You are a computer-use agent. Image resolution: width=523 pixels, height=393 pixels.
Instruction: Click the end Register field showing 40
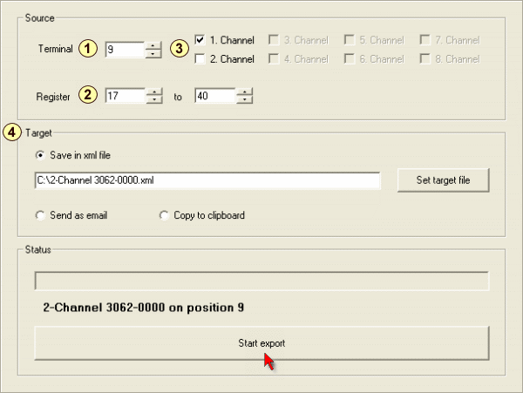[215, 96]
